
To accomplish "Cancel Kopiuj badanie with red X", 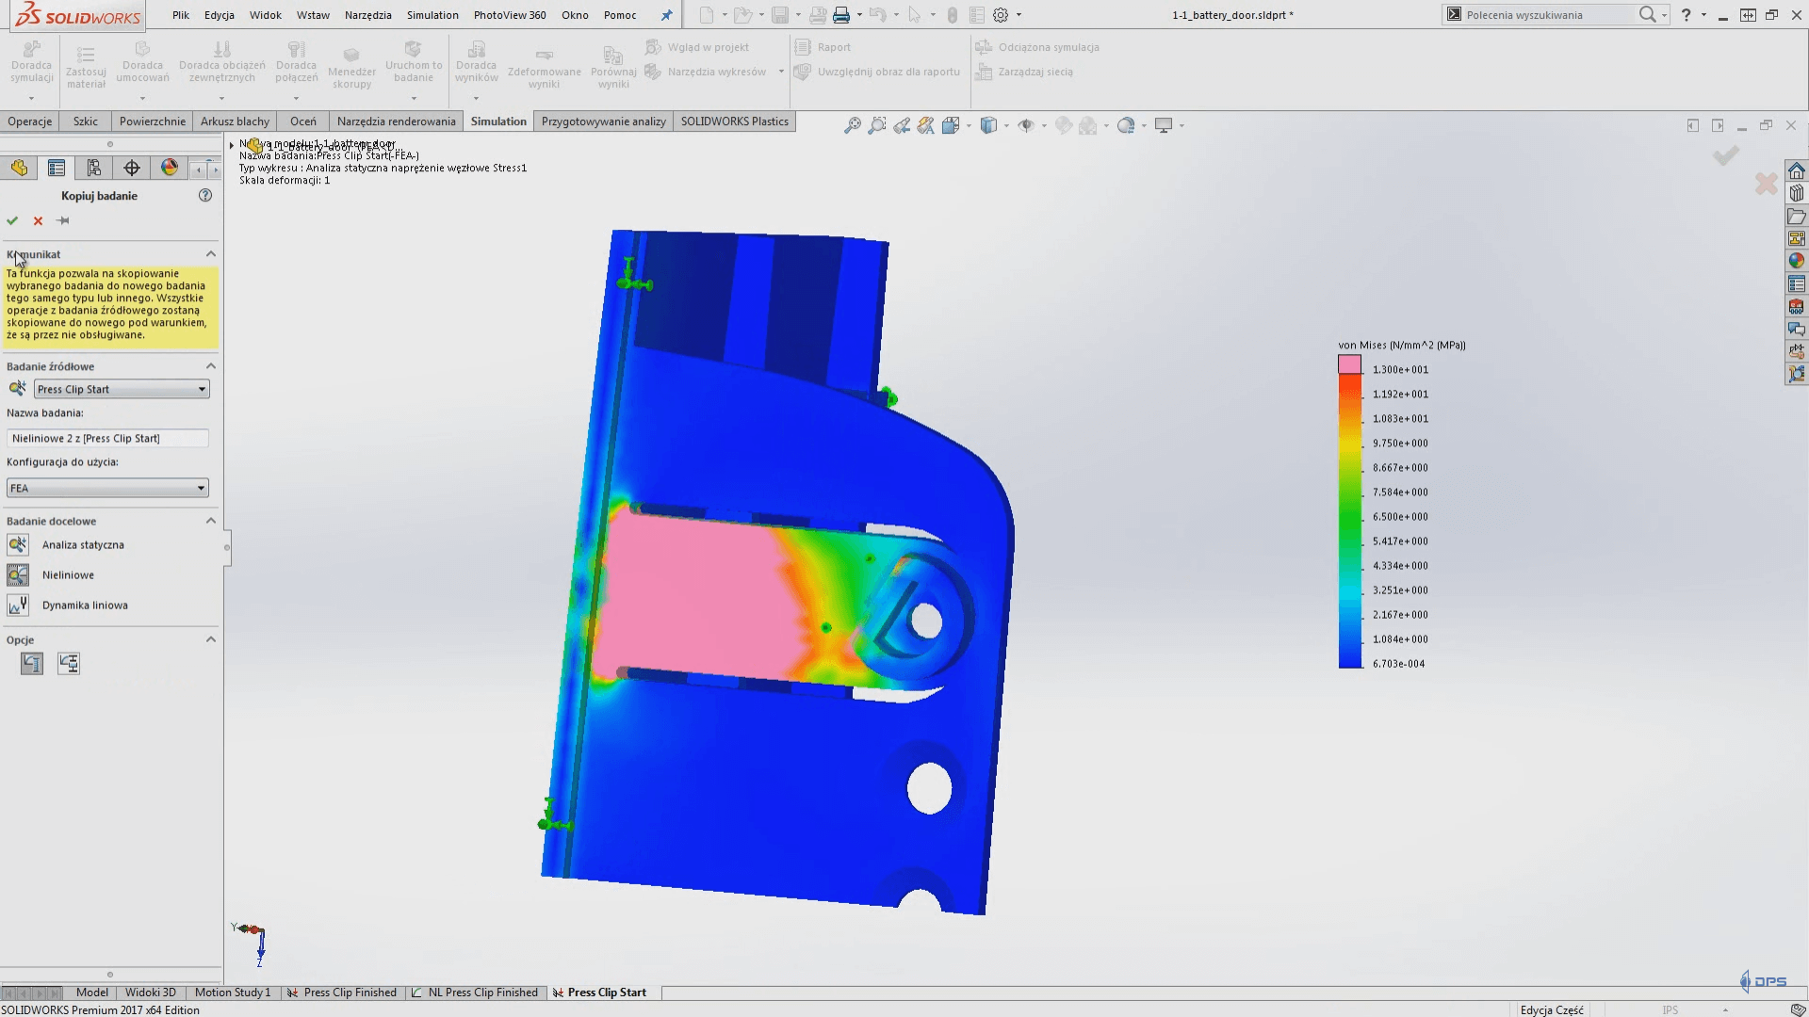I will tap(38, 220).
